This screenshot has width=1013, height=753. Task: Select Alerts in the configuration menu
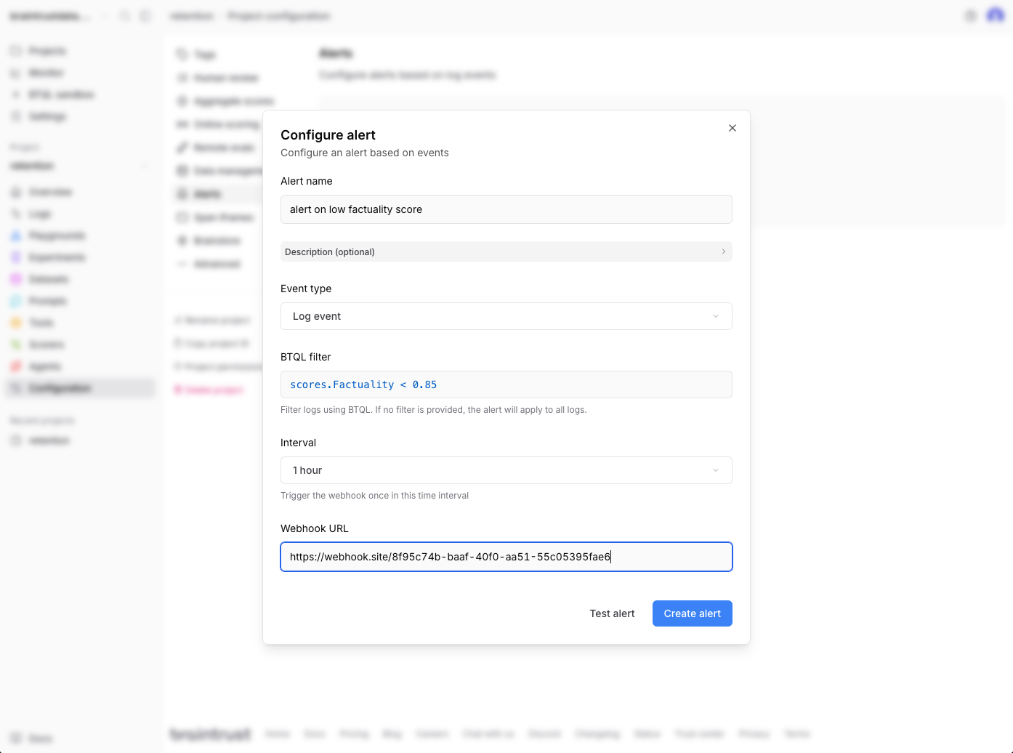coord(208,194)
